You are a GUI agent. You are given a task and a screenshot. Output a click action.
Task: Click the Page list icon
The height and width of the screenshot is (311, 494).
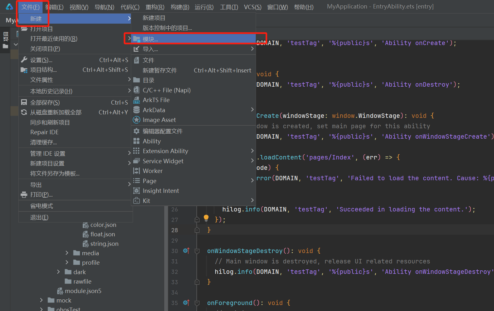[x=137, y=181]
